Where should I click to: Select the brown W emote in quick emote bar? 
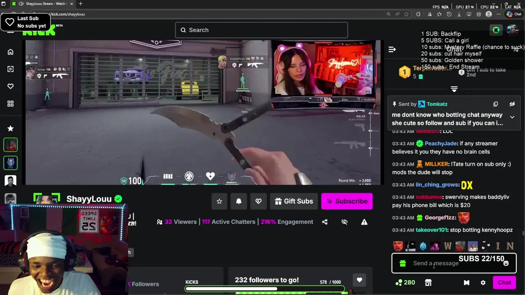[x=447, y=246]
